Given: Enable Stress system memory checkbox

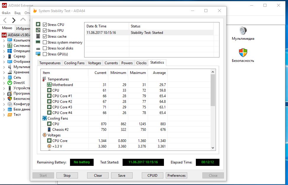Looking at the screenshot, I should (45, 42).
